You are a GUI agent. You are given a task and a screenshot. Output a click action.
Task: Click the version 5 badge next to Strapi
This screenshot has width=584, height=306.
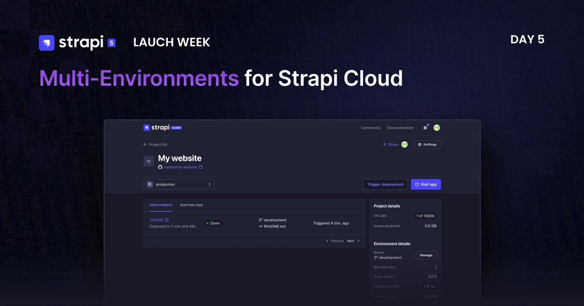pyautogui.click(x=111, y=43)
